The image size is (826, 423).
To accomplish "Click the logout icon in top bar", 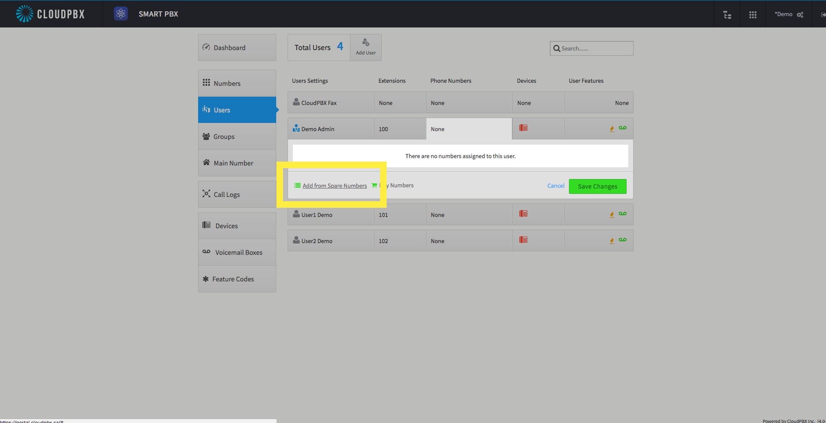I will tap(823, 15).
